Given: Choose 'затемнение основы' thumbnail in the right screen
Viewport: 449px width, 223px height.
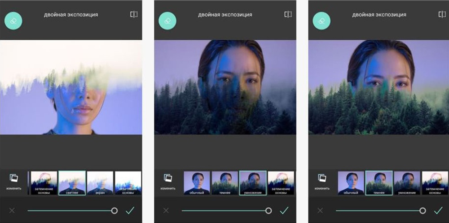Looking at the screenshot, I should tap(435, 183).
